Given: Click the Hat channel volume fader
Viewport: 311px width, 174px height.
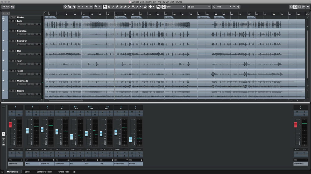Looking at the screenshot, I should [72, 137].
